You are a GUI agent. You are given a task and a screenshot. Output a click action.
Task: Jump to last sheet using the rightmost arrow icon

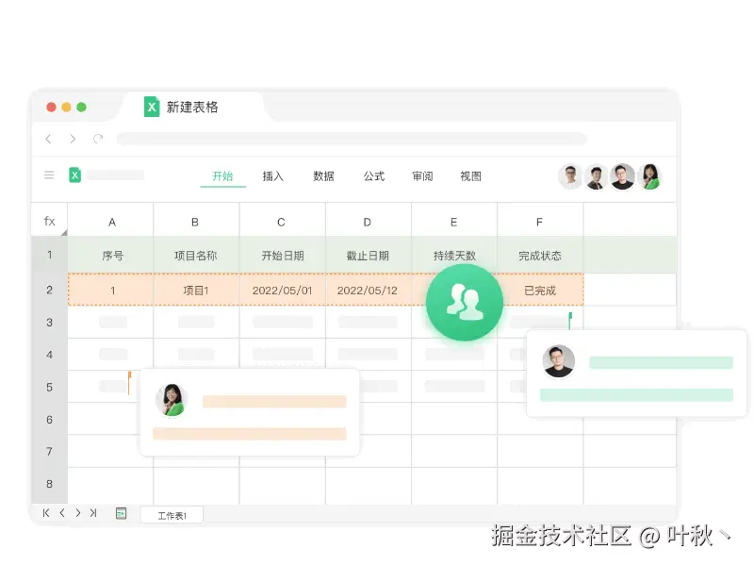click(91, 514)
